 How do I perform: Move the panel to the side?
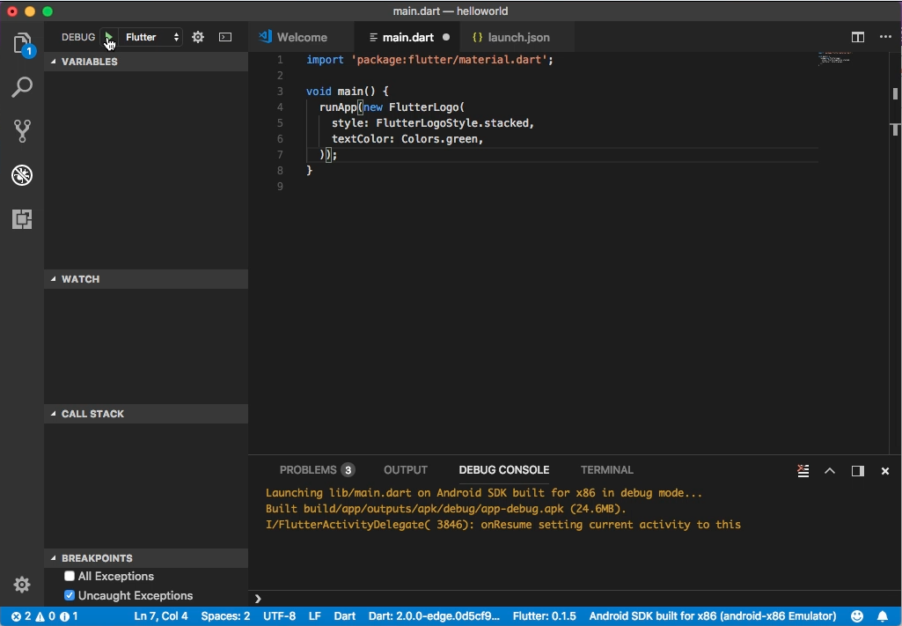858,471
